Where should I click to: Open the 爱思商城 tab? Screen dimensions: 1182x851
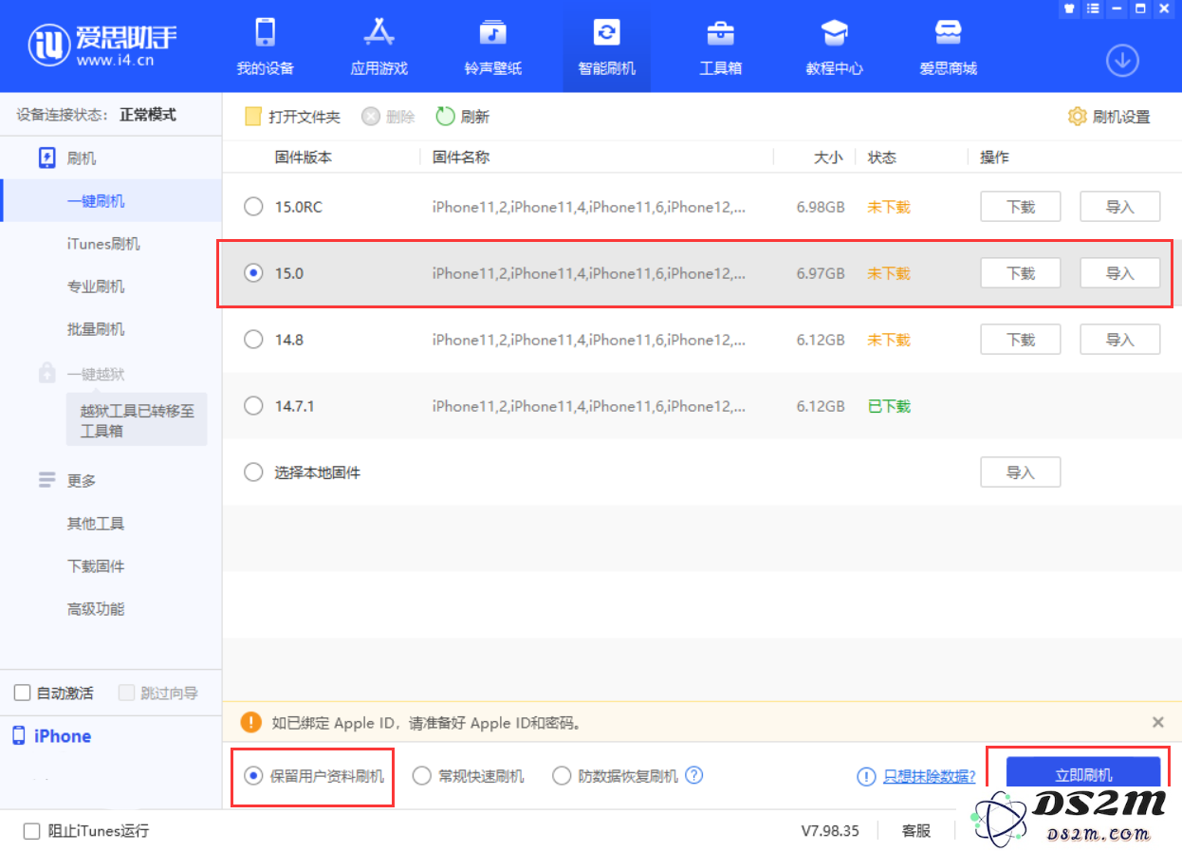[948, 46]
